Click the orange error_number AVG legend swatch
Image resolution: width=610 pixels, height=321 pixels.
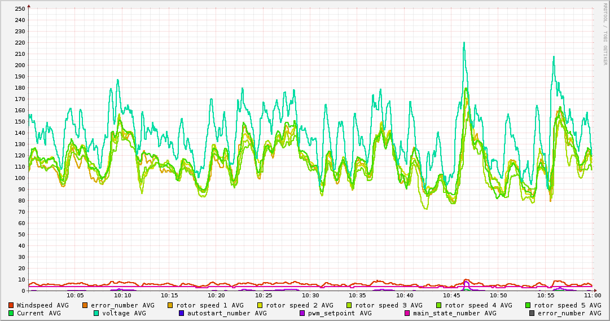[85, 305]
